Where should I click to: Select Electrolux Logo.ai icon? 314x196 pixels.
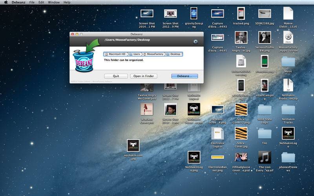click(x=217, y=133)
